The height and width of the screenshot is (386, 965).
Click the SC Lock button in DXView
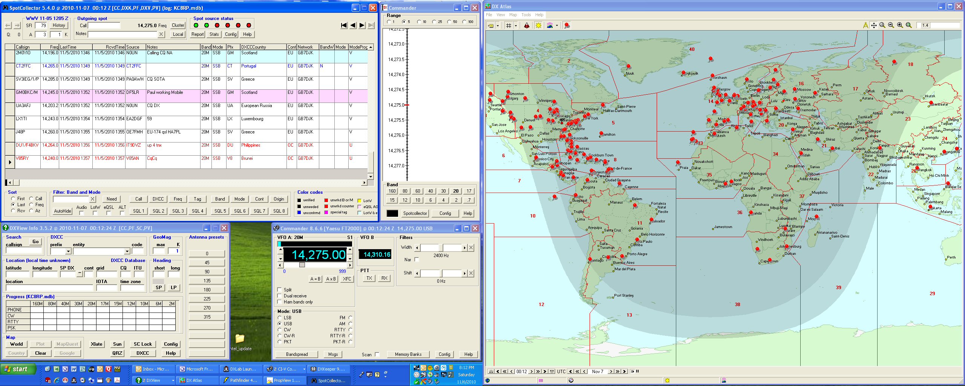[143, 344]
